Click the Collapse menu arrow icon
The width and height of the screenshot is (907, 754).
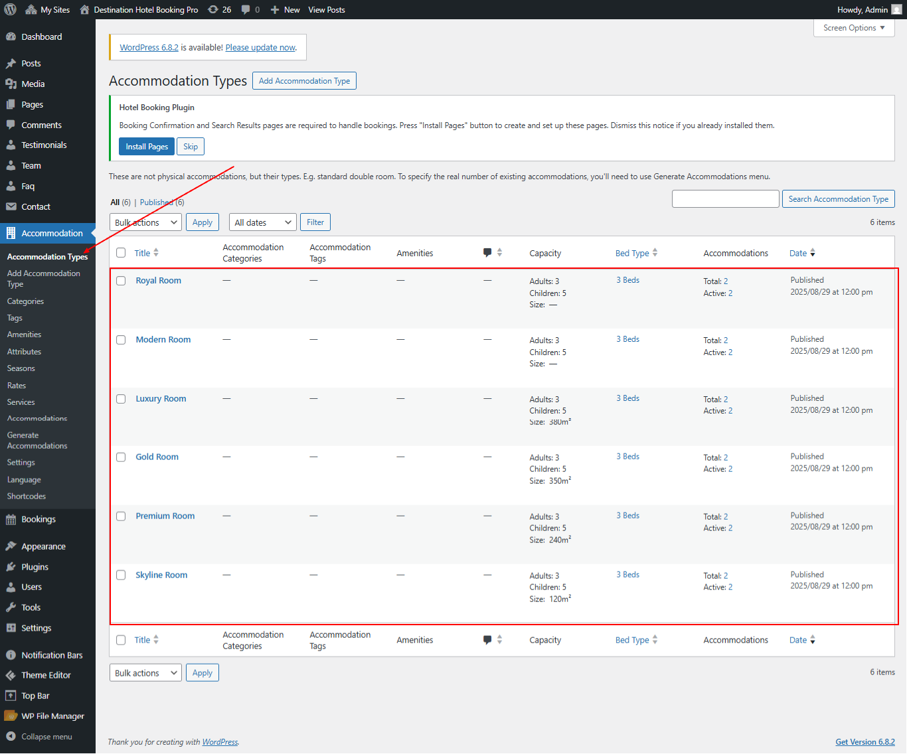point(11,736)
